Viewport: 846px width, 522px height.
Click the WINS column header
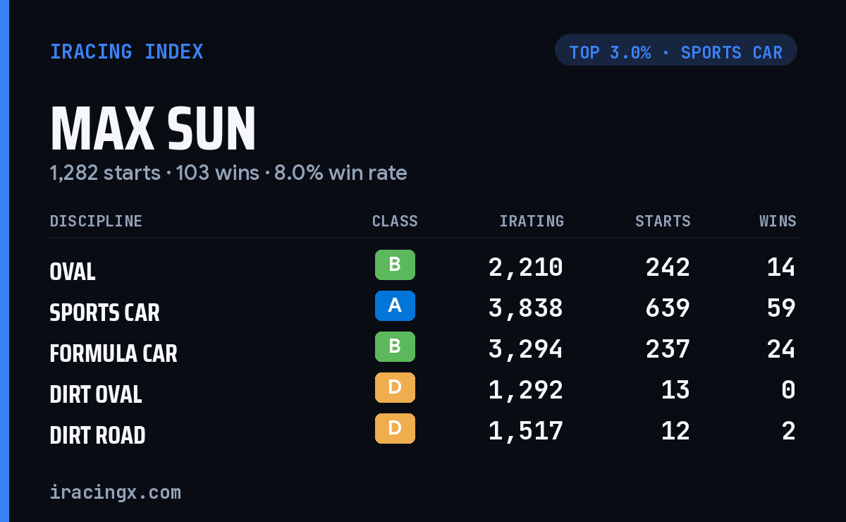click(778, 221)
